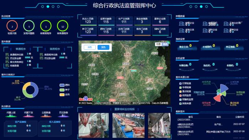Screen dimensions: 249x140
Task: Switch map to 浅色 light theme
Action: tap(90, 47)
